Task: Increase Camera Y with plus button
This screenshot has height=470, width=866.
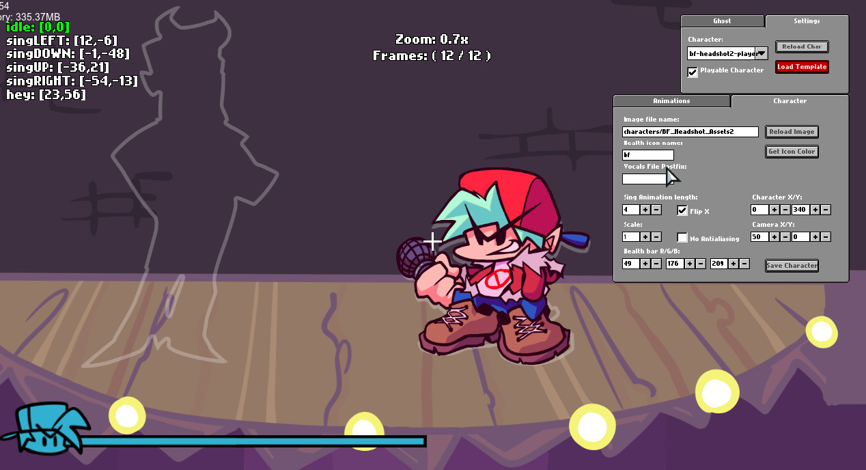Action: click(815, 237)
